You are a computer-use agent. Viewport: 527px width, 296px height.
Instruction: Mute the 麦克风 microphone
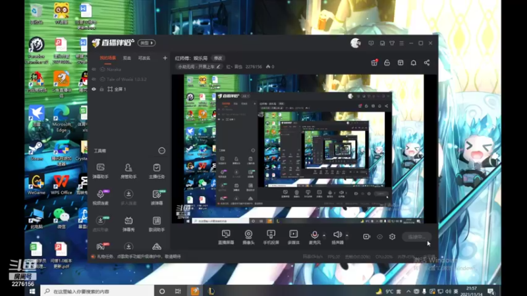[x=315, y=237]
